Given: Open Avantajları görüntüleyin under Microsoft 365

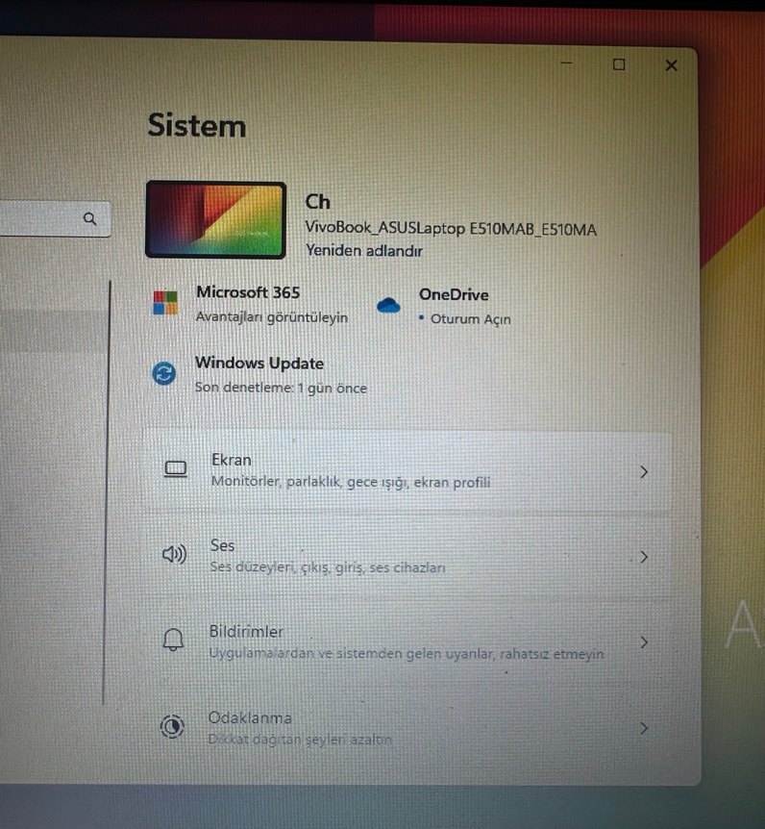Looking at the screenshot, I should (272, 317).
